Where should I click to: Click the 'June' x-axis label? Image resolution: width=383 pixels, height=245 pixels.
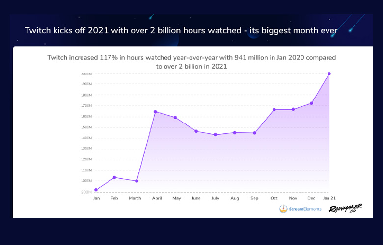tap(196, 198)
